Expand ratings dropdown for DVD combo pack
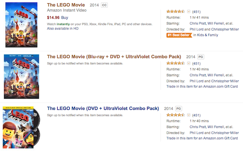This screenshot has height=151, width=243. coord(189,115)
